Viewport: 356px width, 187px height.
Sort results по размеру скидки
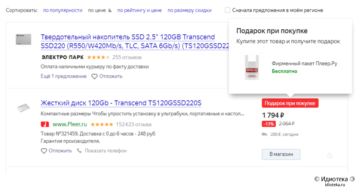(x=190, y=10)
